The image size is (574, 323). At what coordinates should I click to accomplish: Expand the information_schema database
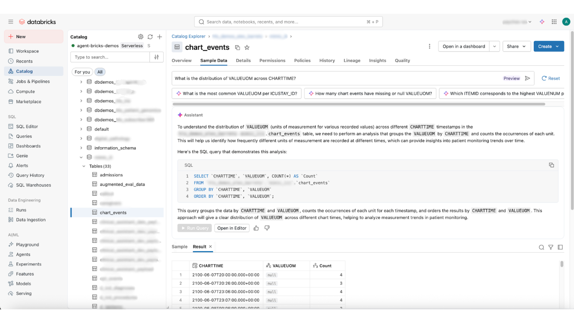pos(81,148)
